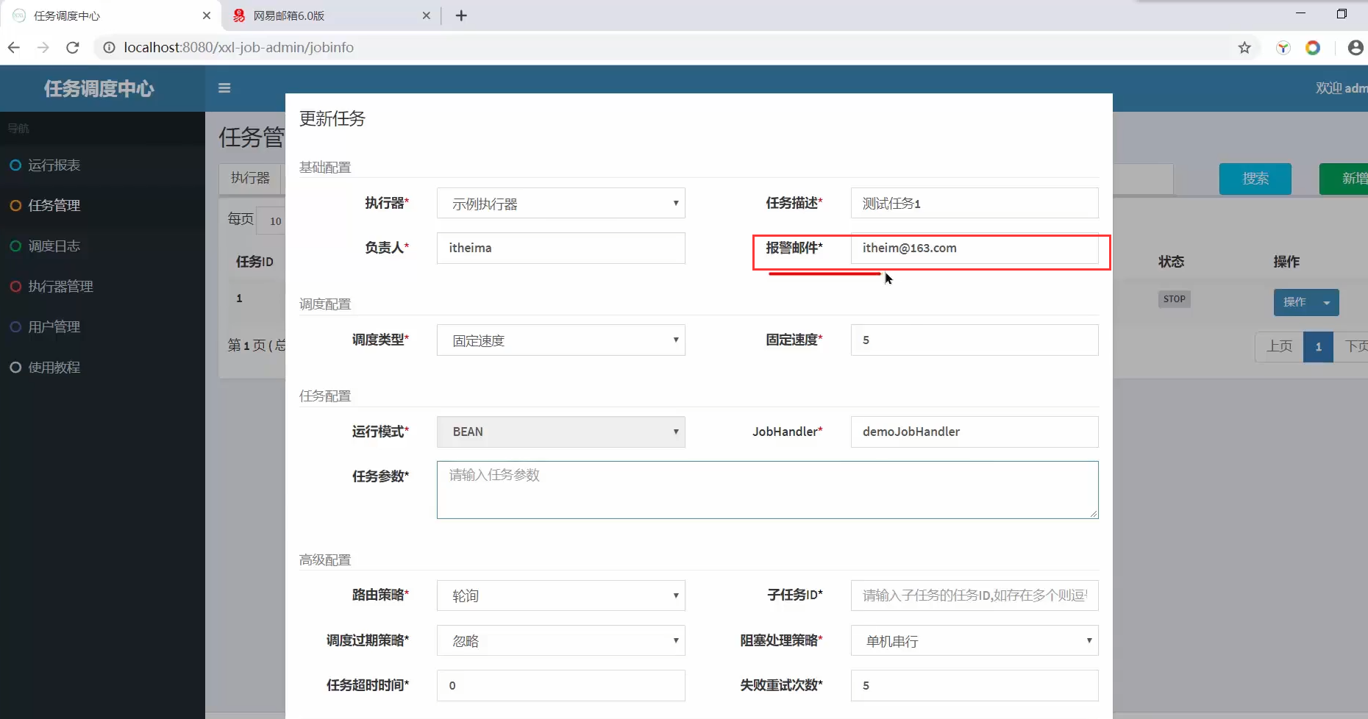Restore the browser window size
The image size is (1368, 719).
[1342, 14]
